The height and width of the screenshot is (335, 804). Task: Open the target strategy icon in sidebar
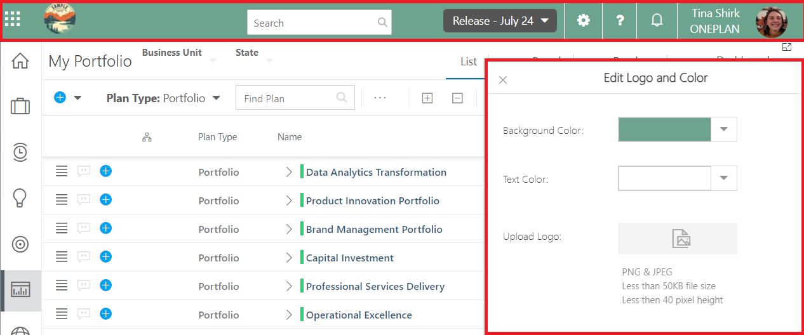point(20,244)
